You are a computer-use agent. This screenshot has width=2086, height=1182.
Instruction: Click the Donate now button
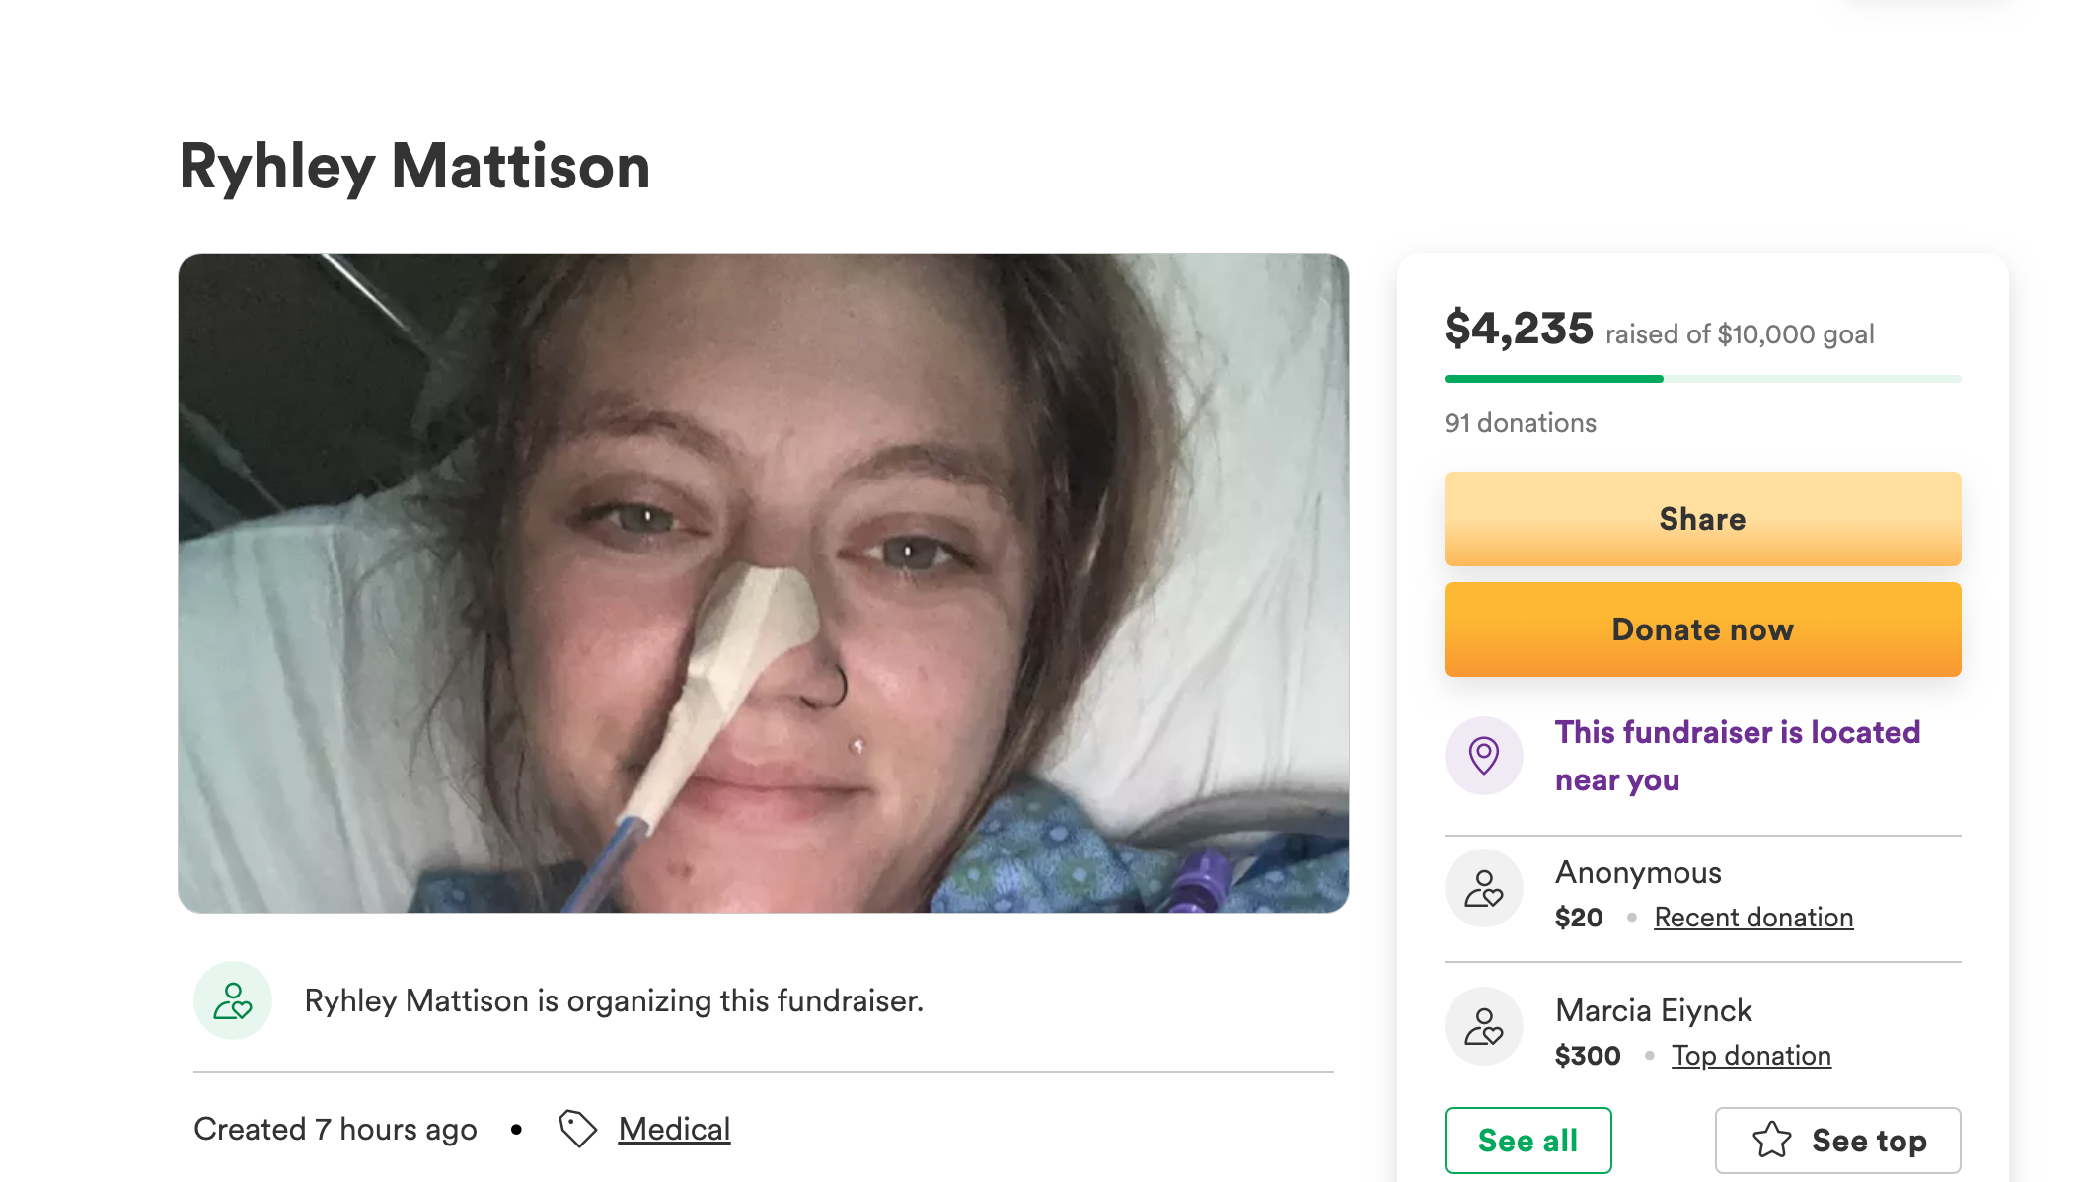1702,629
